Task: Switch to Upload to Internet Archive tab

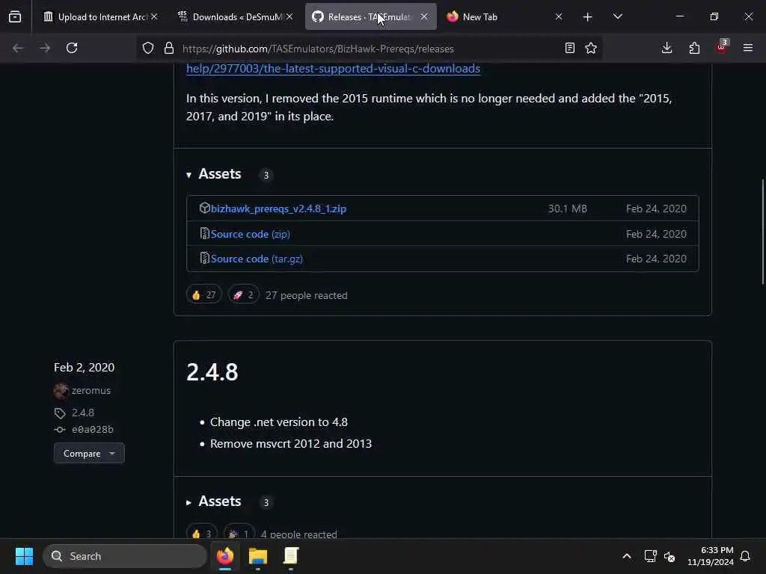Action: [x=100, y=17]
